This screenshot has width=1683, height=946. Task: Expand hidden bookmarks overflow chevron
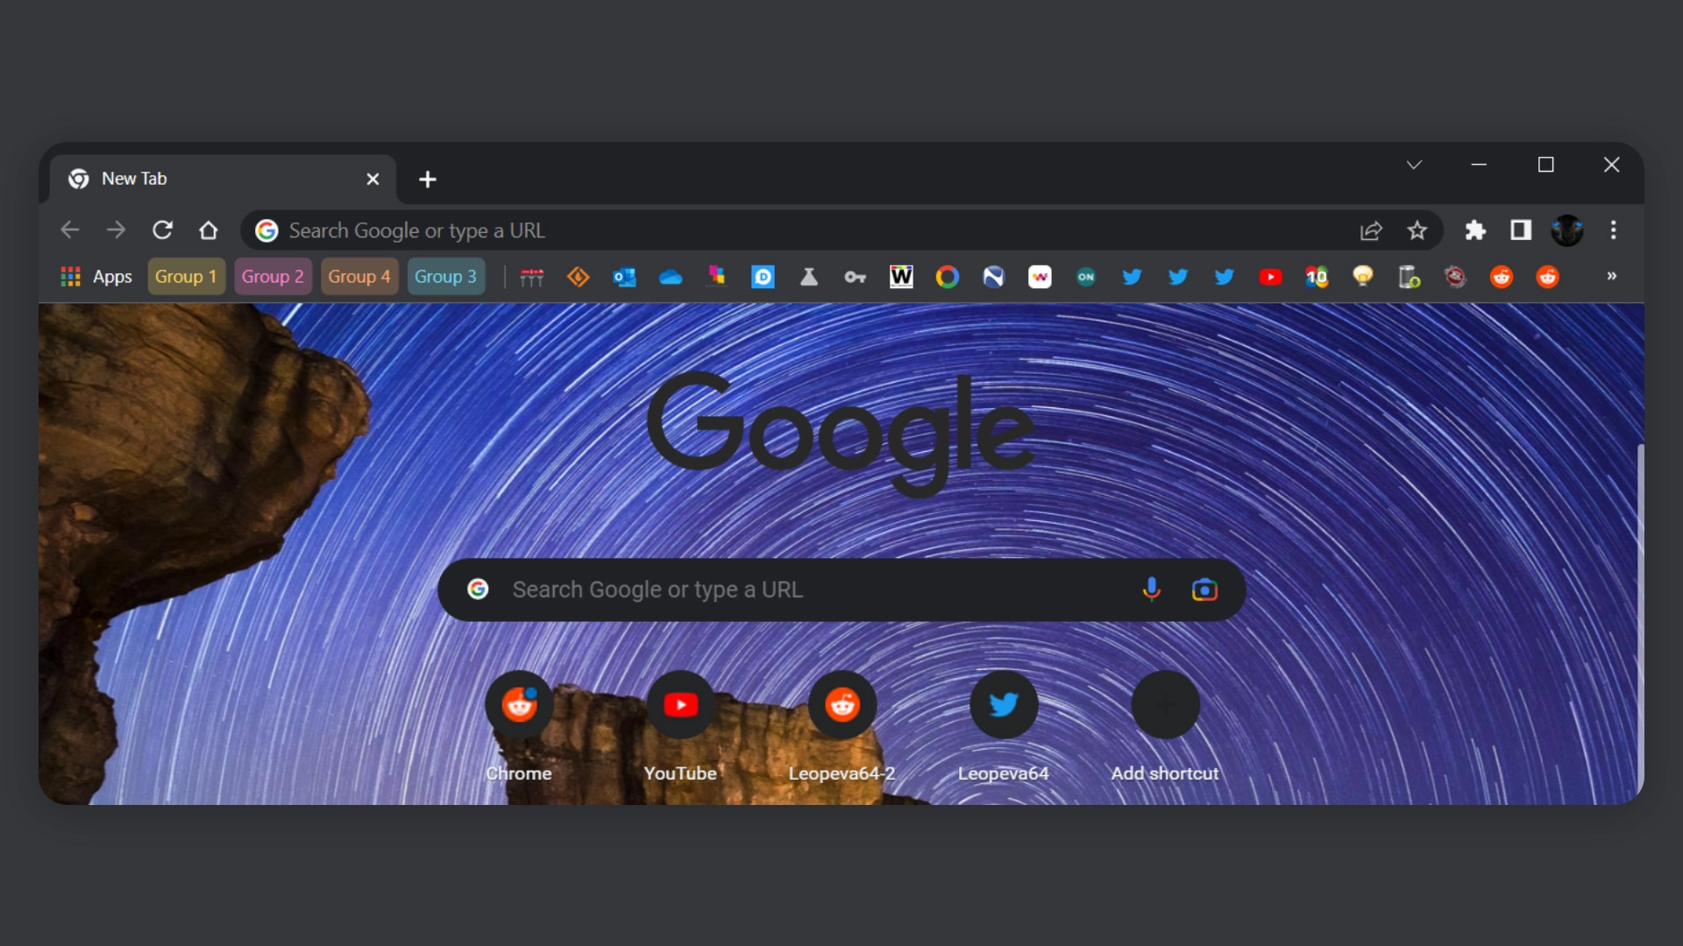1611,276
